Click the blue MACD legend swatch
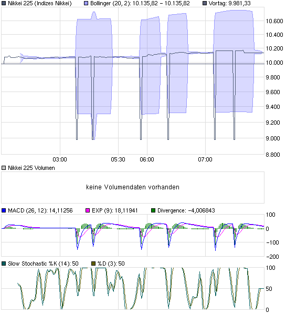This screenshot has width=286, height=314. pos(4,210)
